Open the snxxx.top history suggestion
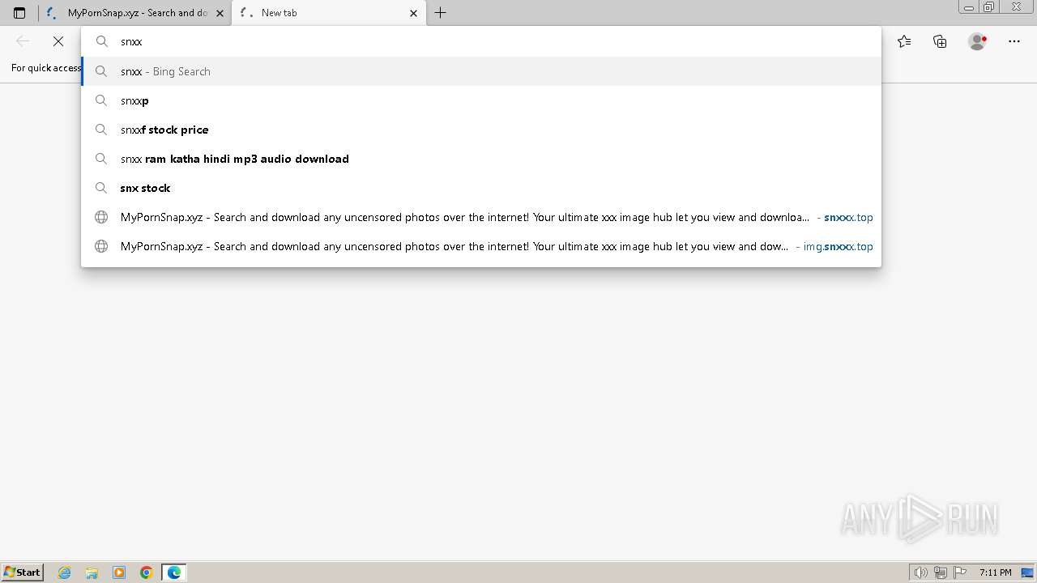1037x583 pixels. [481, 217]
